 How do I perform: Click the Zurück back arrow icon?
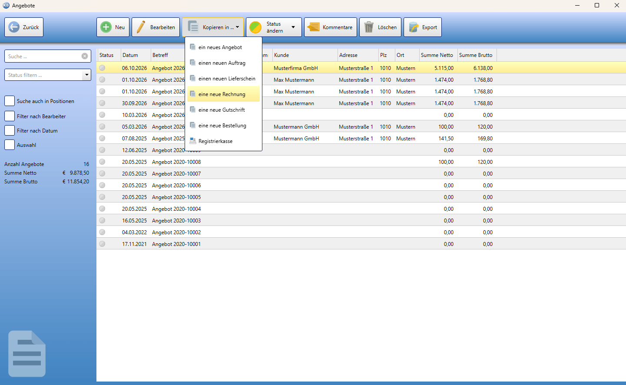[x=14, y=27]
